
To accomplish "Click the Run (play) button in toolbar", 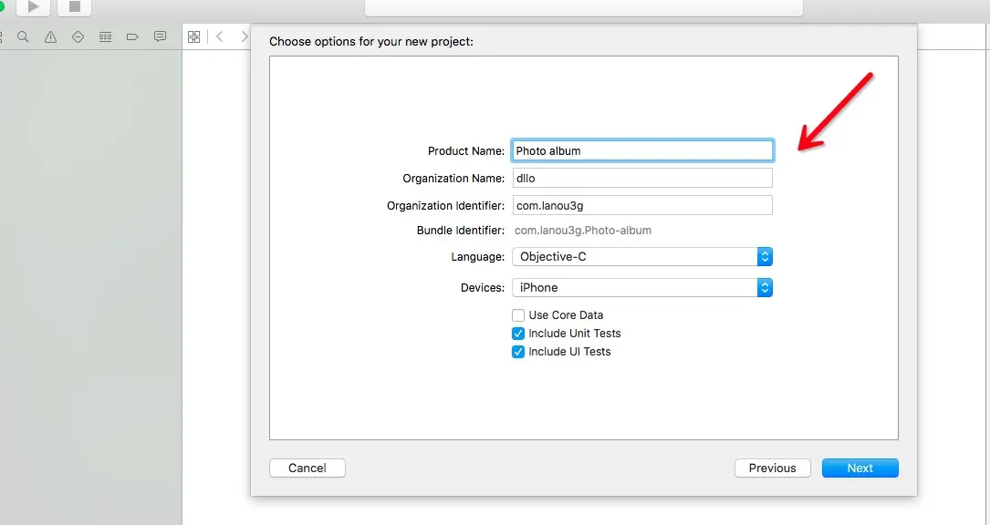I will click(33, 7).
